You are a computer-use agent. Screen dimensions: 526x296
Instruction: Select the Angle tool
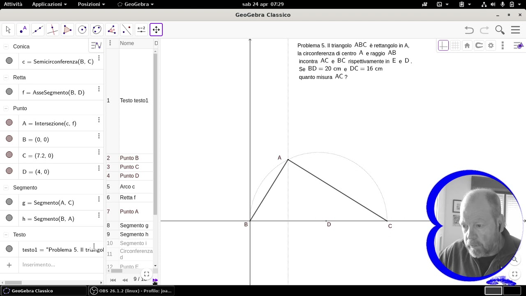(x=112, y=30)
